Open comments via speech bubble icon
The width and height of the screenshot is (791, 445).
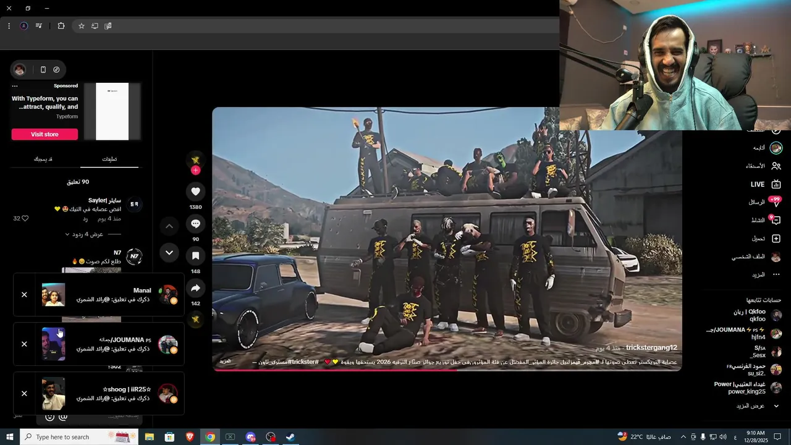(x=195, y=224)
